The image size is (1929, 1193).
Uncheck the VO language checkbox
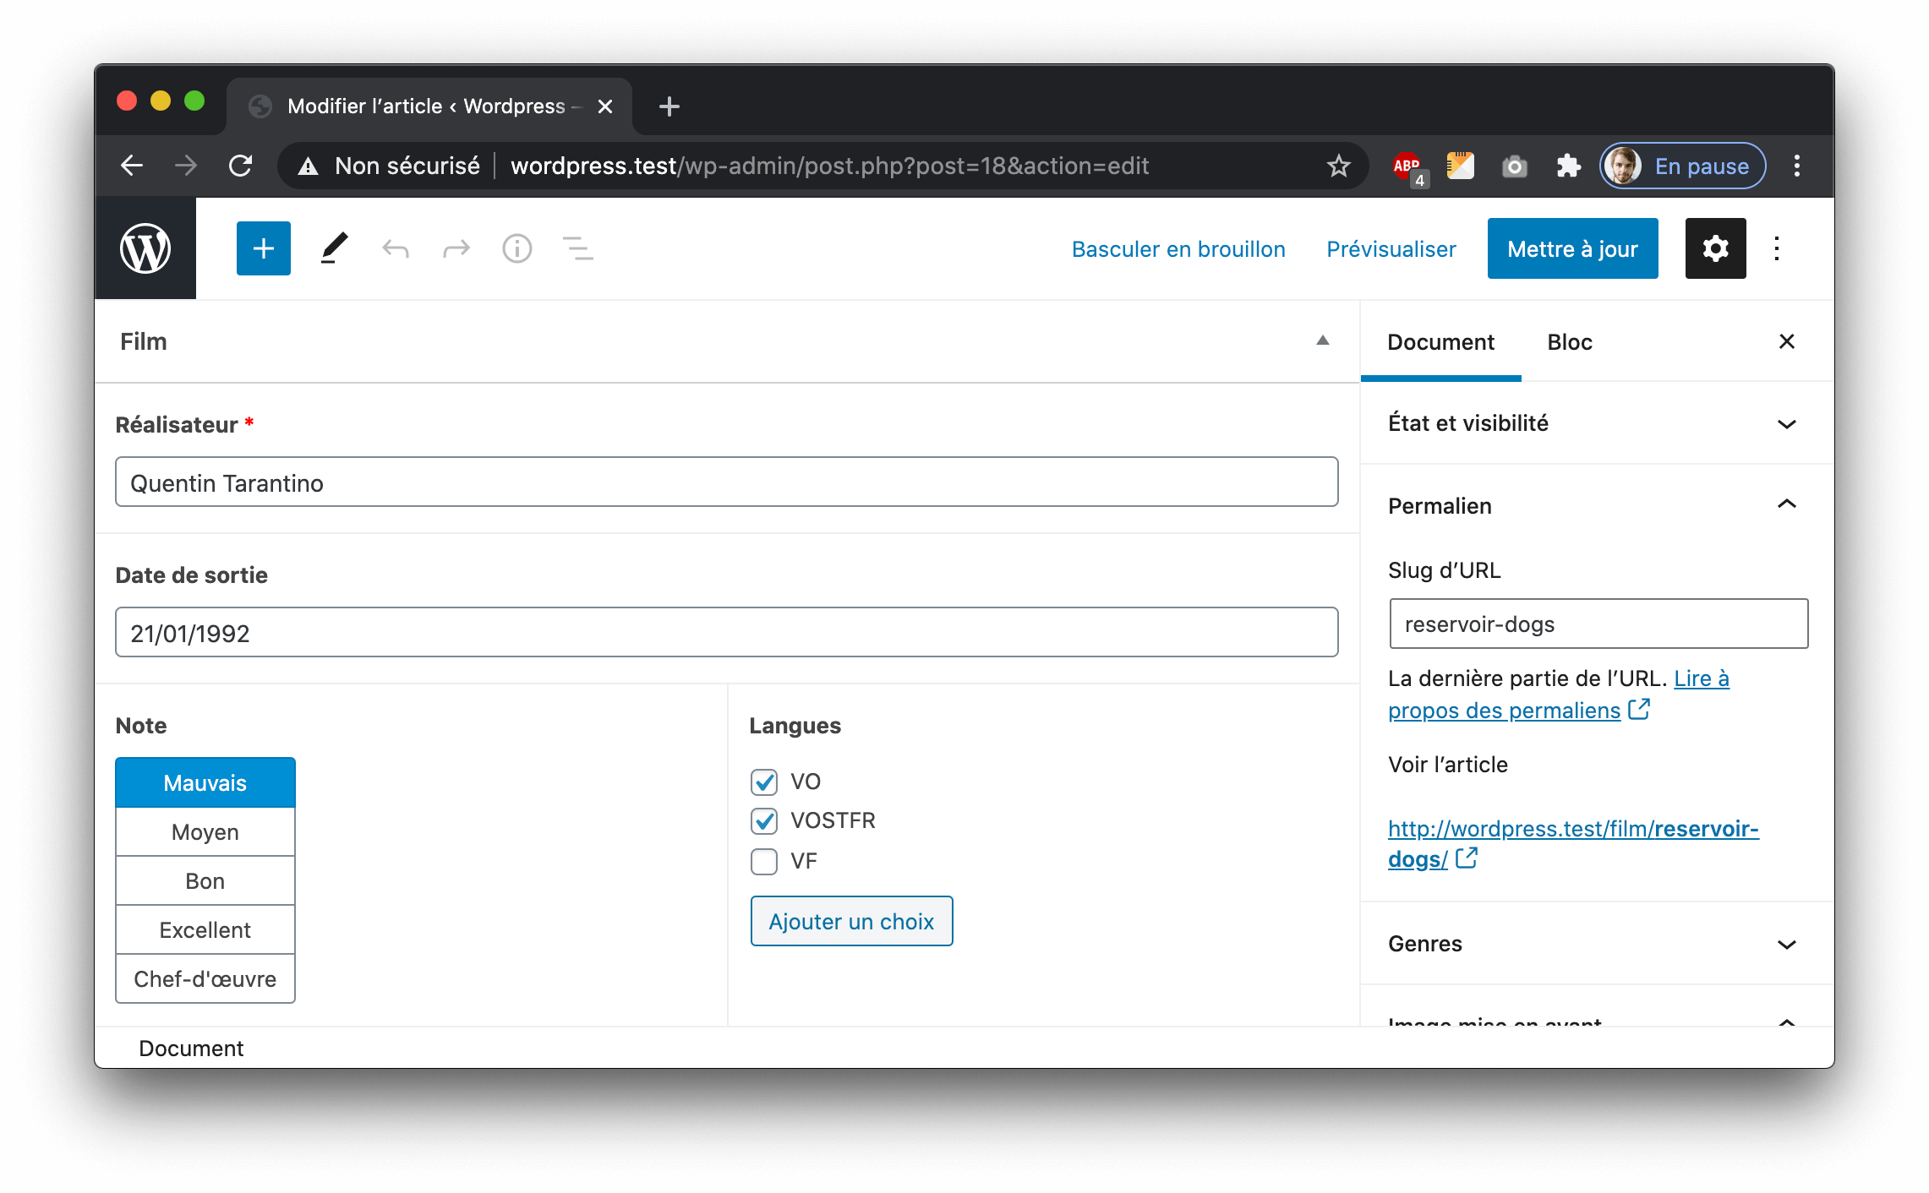pos(764,782)
